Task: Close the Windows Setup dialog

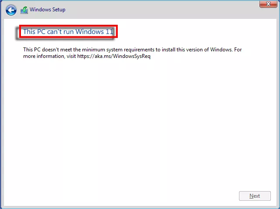Action: tap(268, 4)
